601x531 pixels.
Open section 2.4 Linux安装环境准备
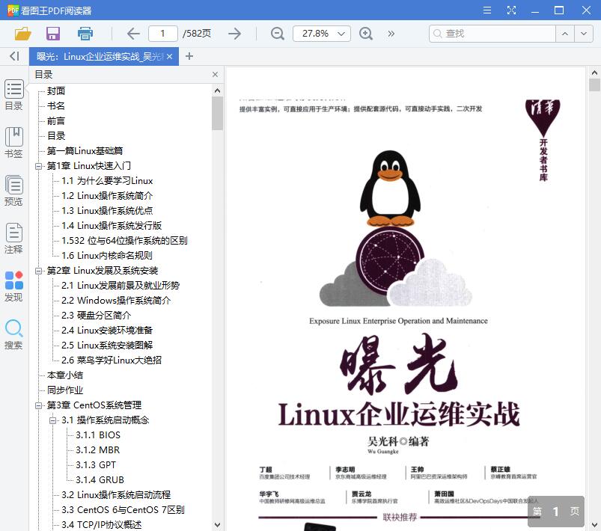pyautogui.click(x=107, y=331)
